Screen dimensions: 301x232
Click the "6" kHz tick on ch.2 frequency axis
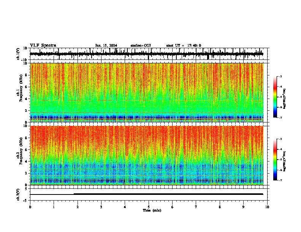pos(27,149)
